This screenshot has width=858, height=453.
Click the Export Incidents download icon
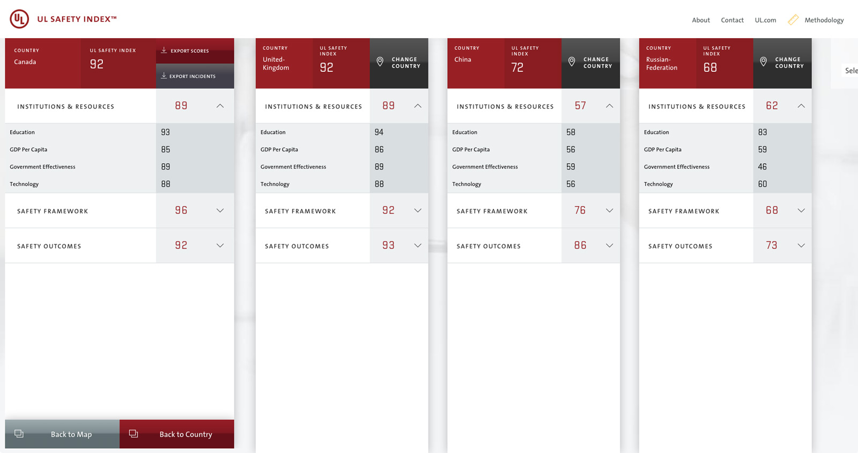(x=164, y=76)
